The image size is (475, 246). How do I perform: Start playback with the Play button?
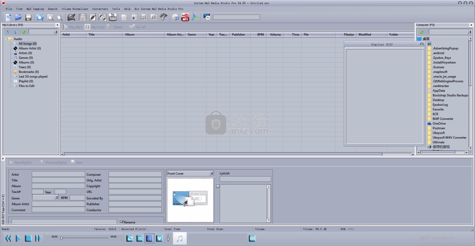[18, 238]
